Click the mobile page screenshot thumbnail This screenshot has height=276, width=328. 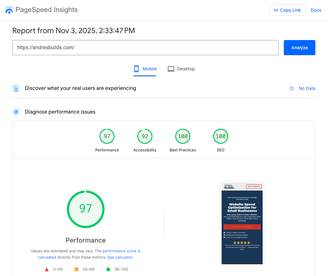click(x=242, y=223)
